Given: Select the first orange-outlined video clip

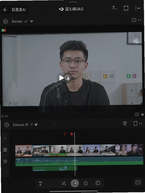Looking at the screenshot, I should pos(24,151).
